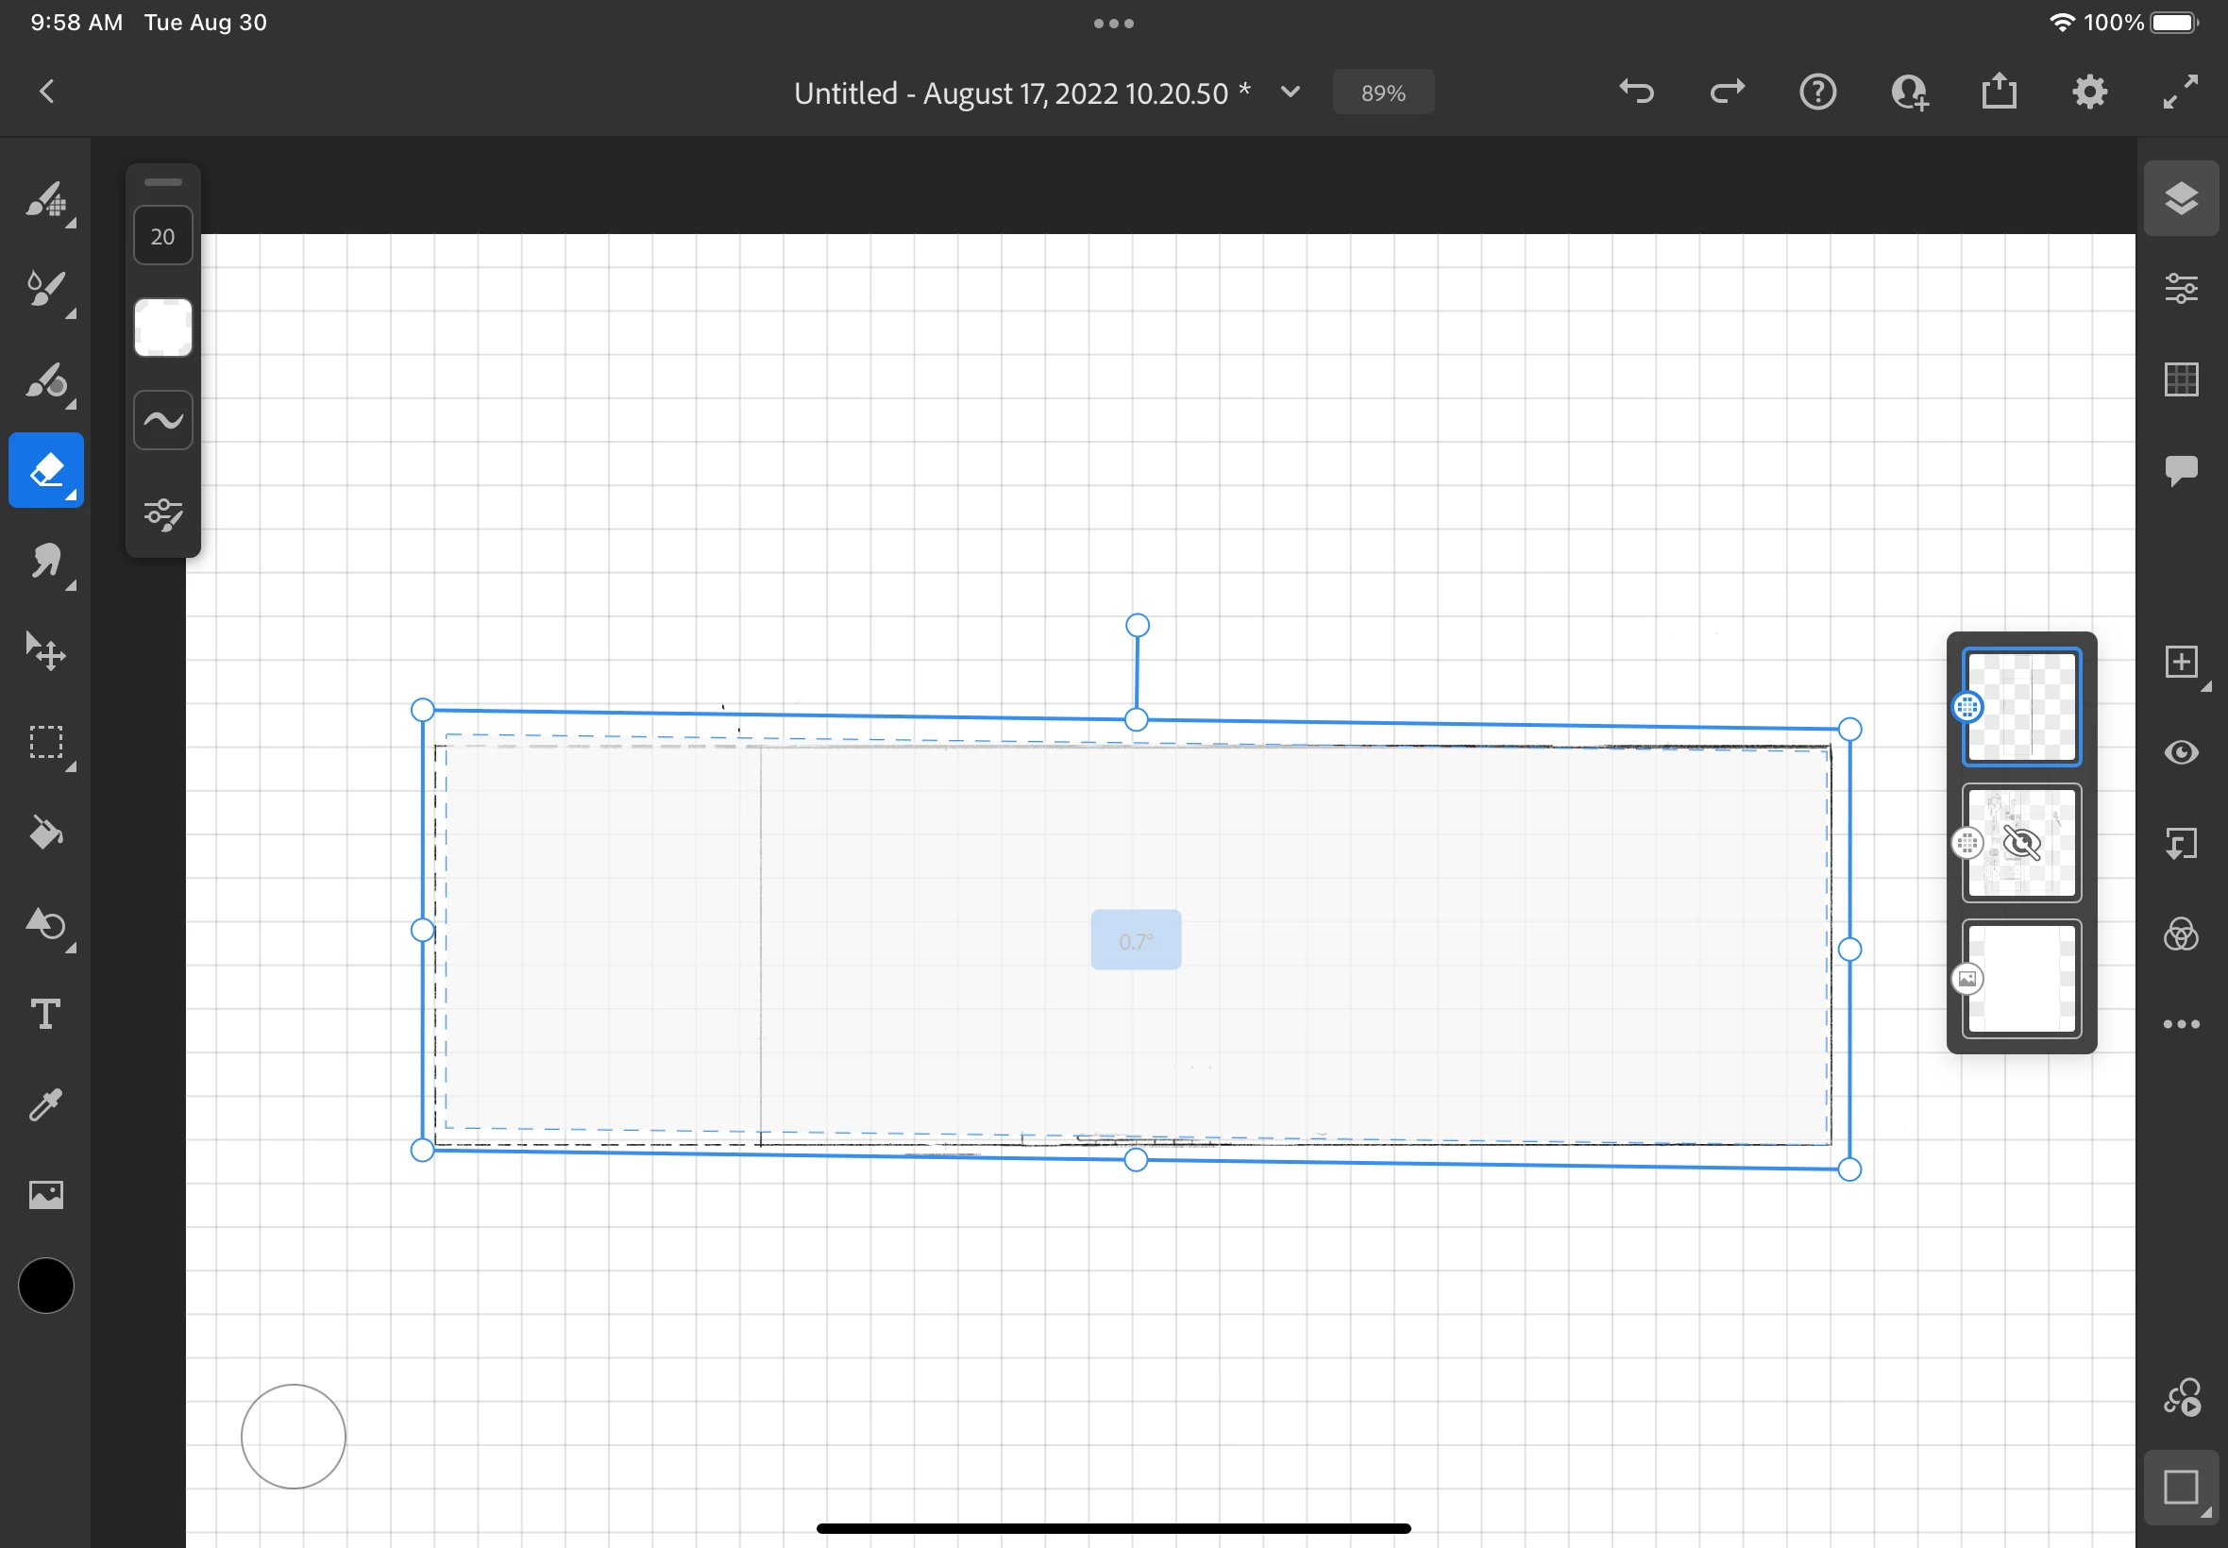The image size is (2228, 1548).
Task: Activate the Eyedropper tool
Action: pyautogui.click(x=45, y=1104)
